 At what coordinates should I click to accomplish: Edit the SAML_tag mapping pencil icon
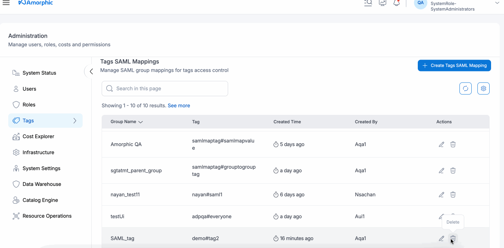click(x=441, y=238)
